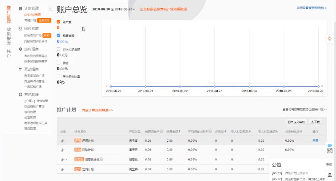Click the lightbulb tips icon on right edge
This screenshot has height=181, width=336.
tap(330, 39)
